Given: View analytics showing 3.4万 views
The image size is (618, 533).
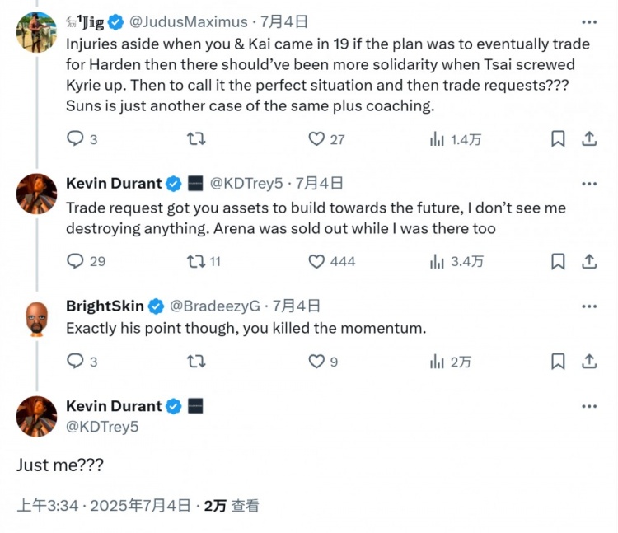Looking at the screenshot, I should pos(456,261).
